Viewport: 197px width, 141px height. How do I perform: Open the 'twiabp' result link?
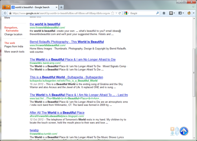pos(34,130)
